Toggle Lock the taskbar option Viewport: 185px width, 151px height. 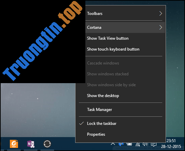(x=120, y=123)
